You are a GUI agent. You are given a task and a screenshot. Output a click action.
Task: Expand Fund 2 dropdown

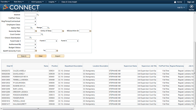pyautogui.click(x=52, y=41)
